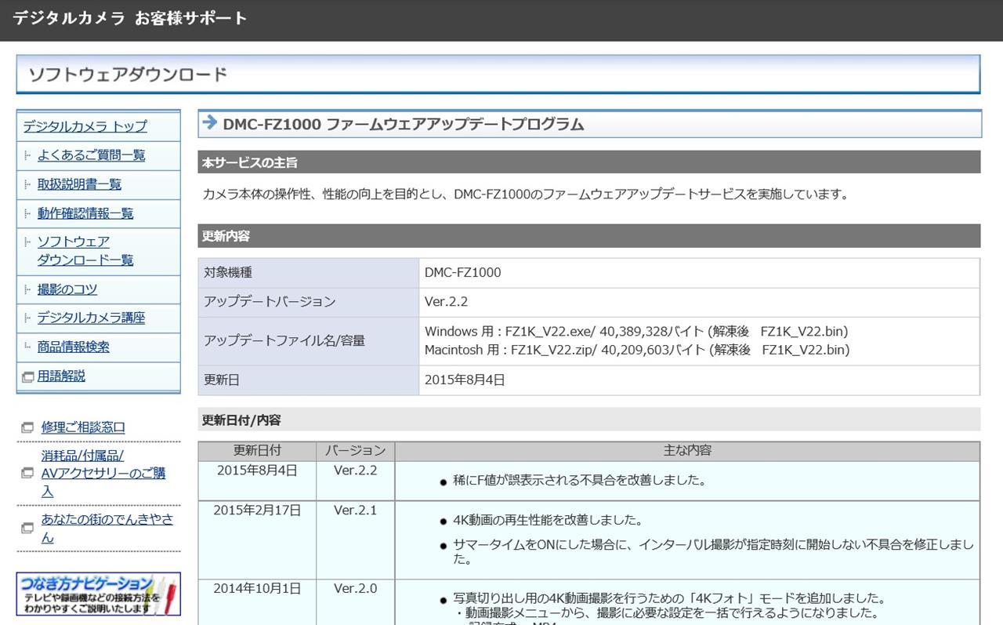This screenshot has width=1003, height=625.
Task: Click 2015年8月4日 update date value
Action: 465,380
